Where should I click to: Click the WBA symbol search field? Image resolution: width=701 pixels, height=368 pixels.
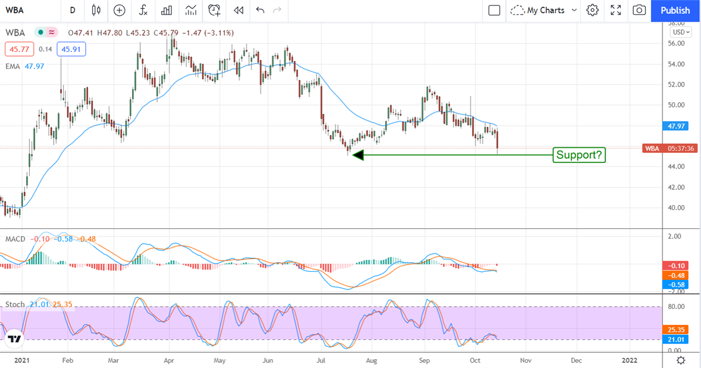[23, 10]
